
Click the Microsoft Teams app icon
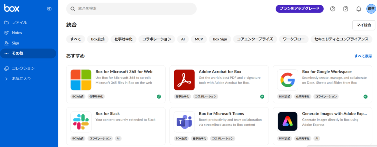tap(184, 122)
